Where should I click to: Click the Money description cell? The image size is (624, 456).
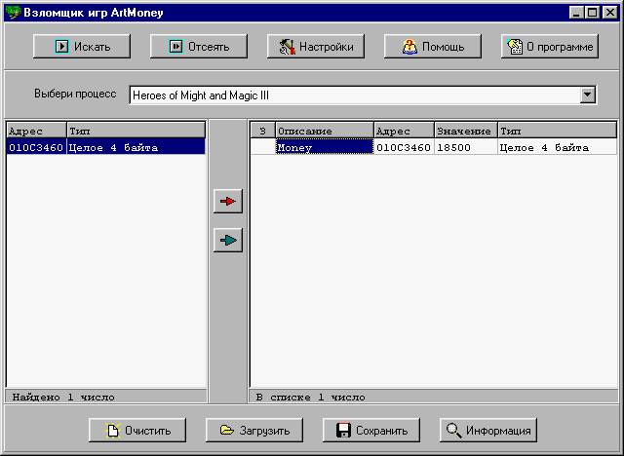coord(324,147)
